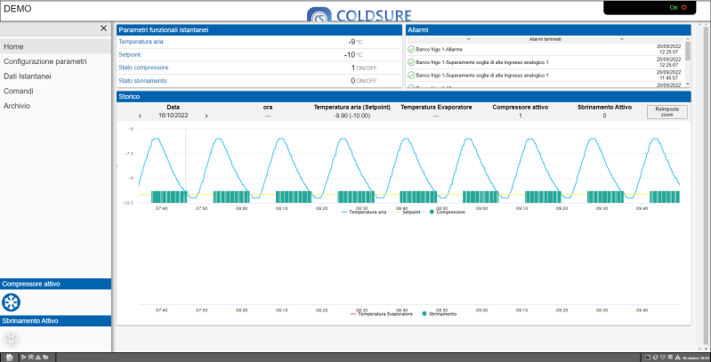Close the left sidebar with the X icon
The image size is (711, 362).
[103, 28]
